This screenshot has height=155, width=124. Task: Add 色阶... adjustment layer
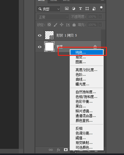[x=87, y=75]
